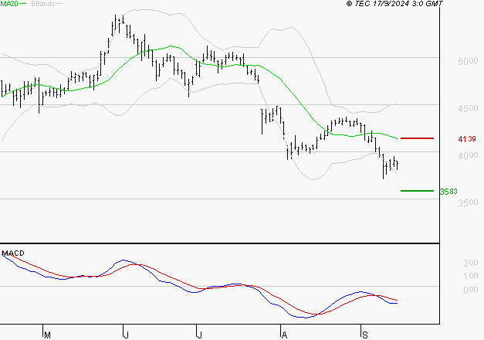
Task: Click the 000 MACD zero axis label
Action: click(x=471, y=290)
